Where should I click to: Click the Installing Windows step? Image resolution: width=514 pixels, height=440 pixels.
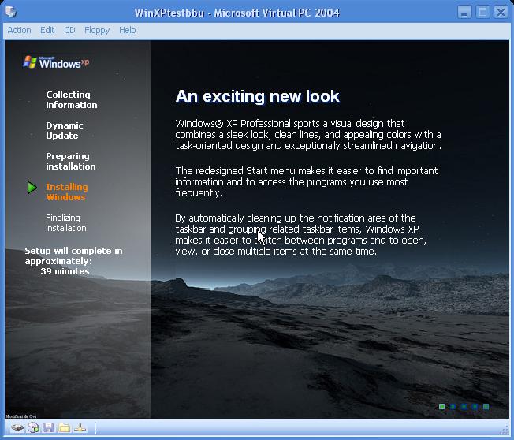pos(67,192)
